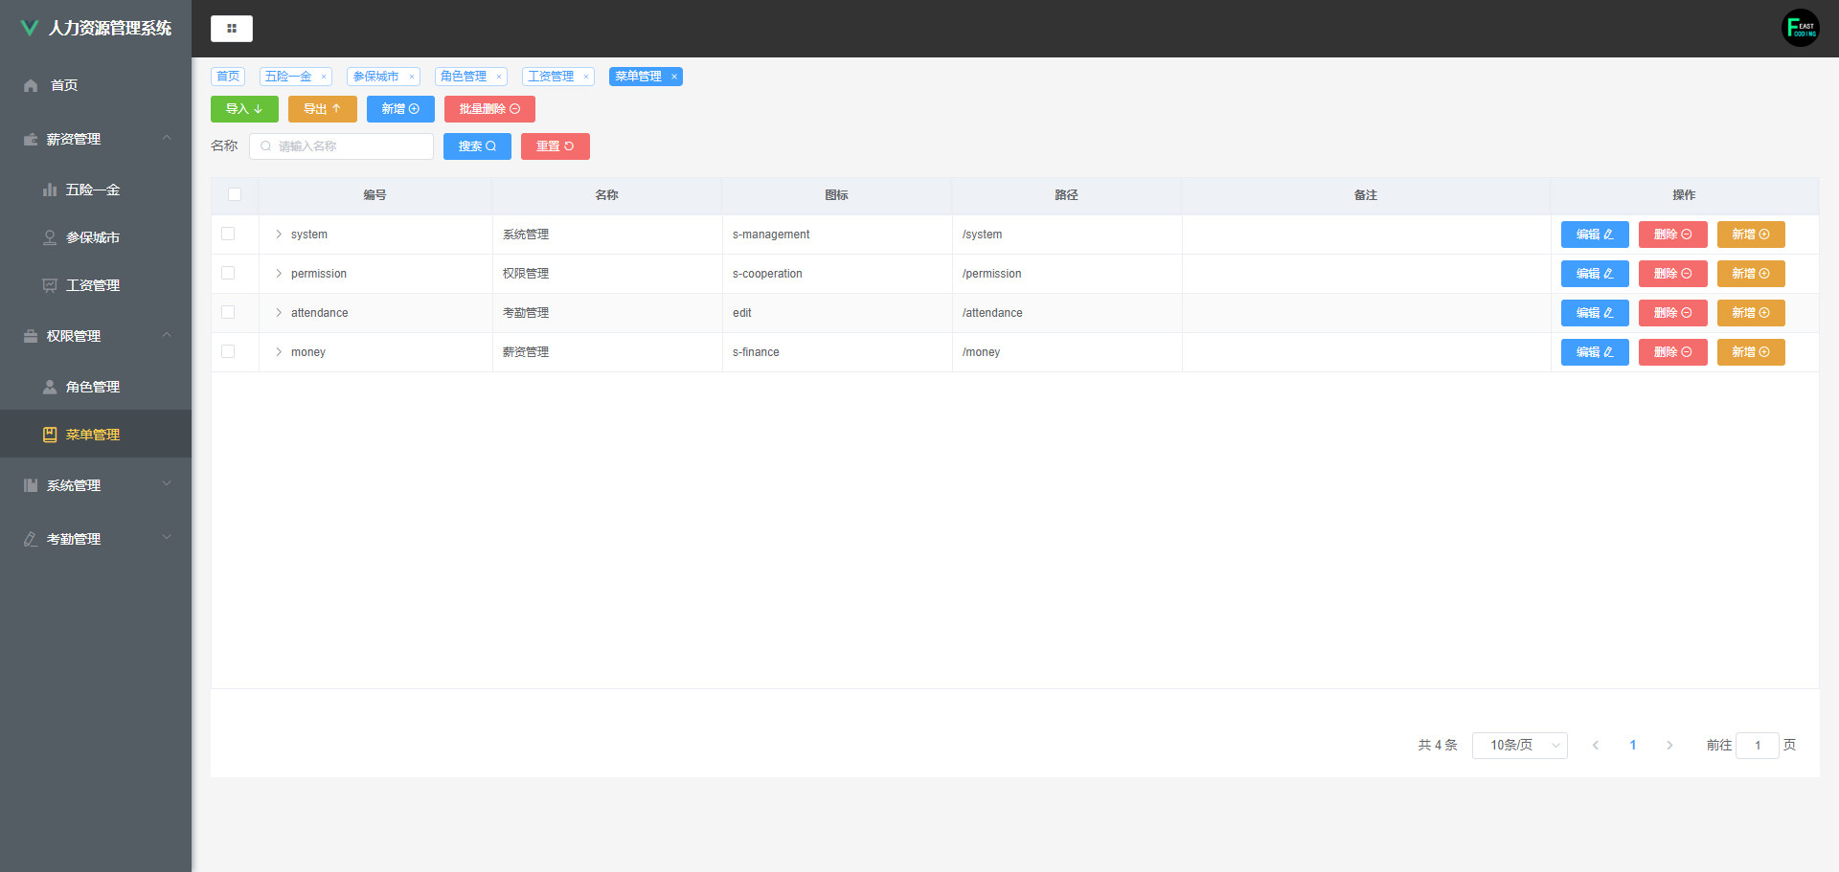Viewport: 1839px width, 872px height.
Task: Click the blue 新增 toolbar button
Action: click(x=400, y=109)
